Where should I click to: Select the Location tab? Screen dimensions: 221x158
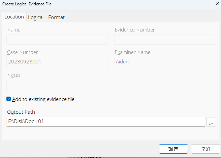14,16
